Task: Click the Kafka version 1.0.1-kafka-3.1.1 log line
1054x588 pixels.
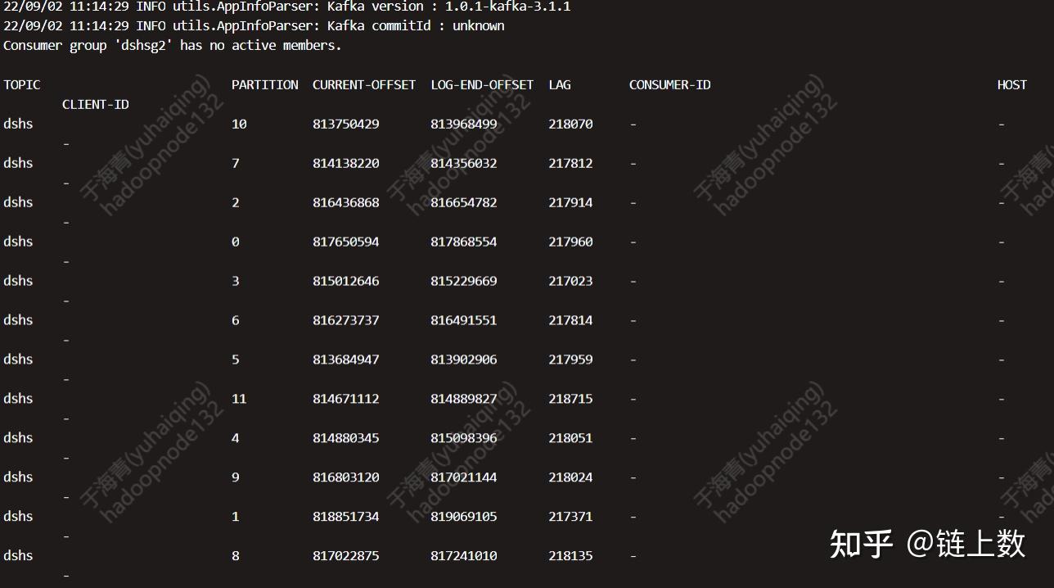Action: [287, 7]
